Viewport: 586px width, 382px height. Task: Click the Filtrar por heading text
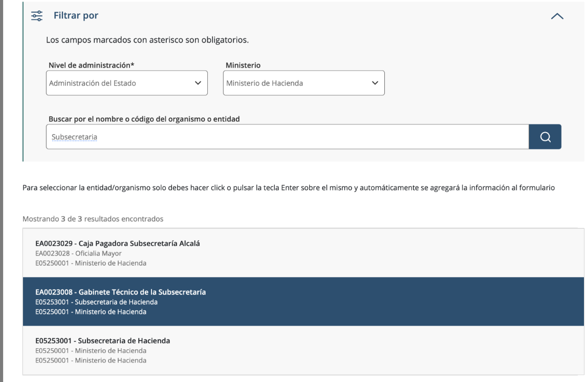coord(76,16)
